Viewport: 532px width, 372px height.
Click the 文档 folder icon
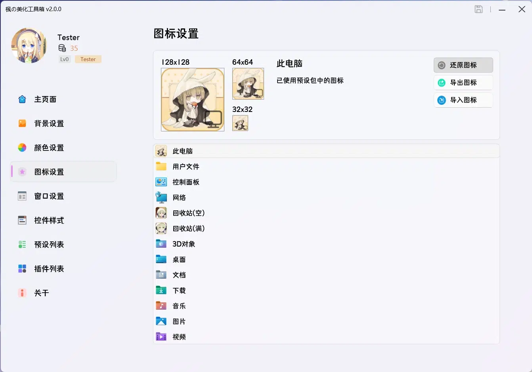[161, 275]
